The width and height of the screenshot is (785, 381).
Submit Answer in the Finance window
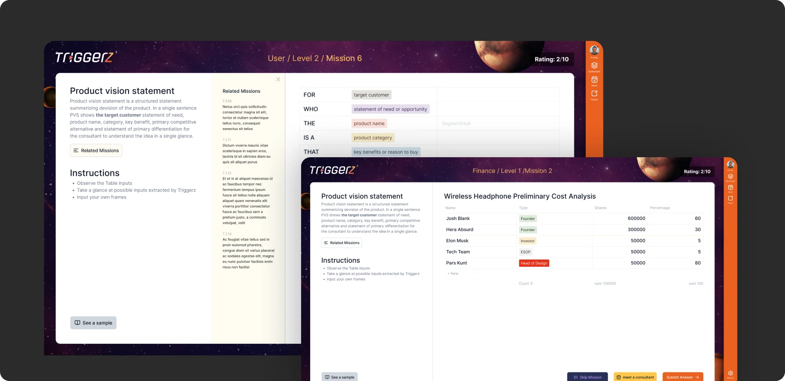point(683,377)
